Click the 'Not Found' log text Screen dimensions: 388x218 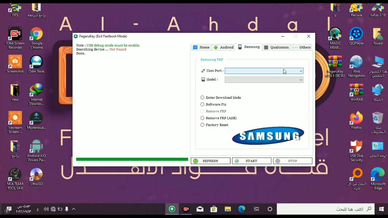(118, 49)
